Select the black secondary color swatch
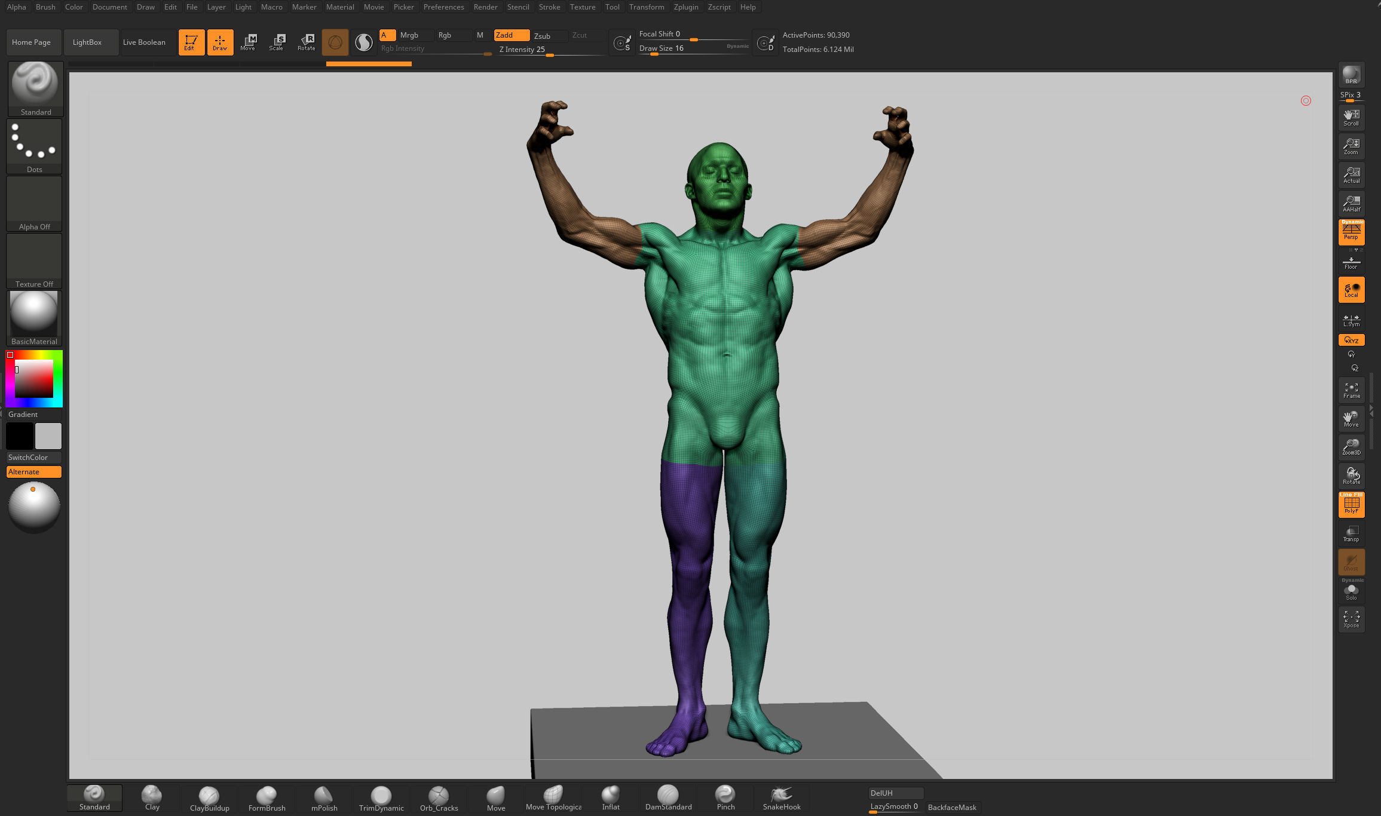Screen dimensions: 1381x816 coord(20,436)
